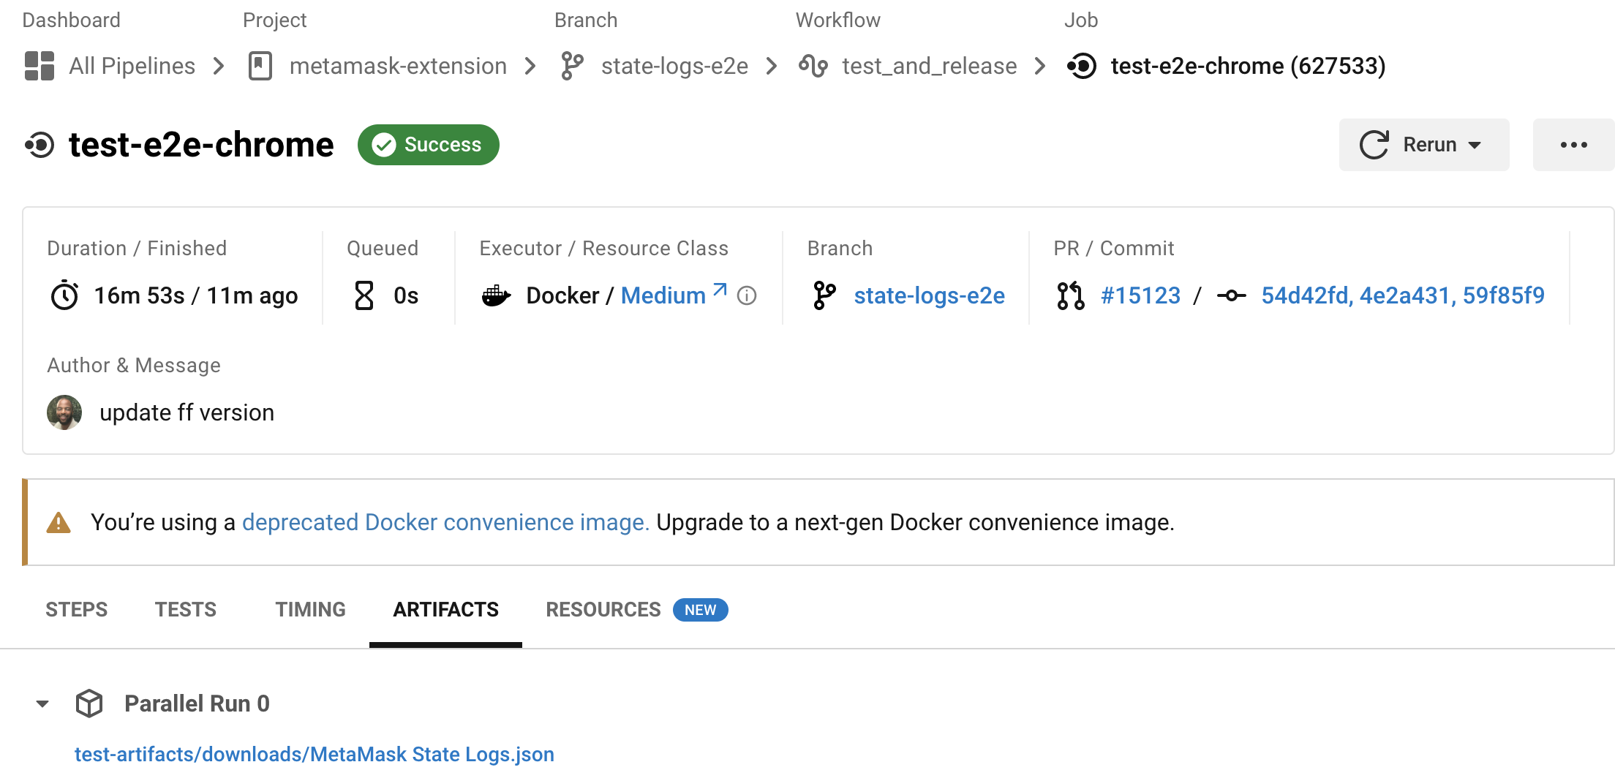Click the 'Executor / Resource Class' label
Screen dimensions: 1615x781
pyautogui.click(x=603, y=249)
